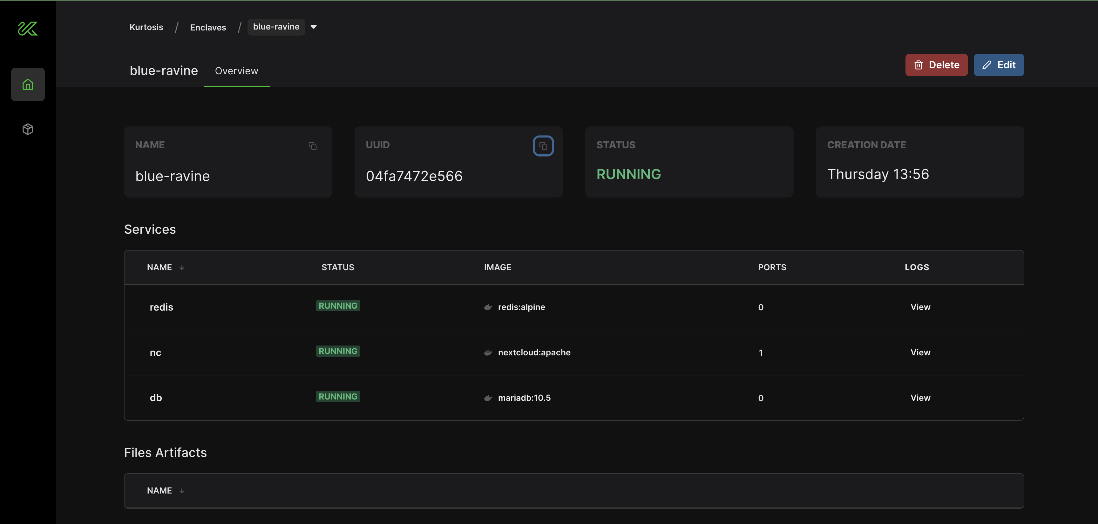Click the Docker icon beside redis:alpine

[x=488, y=307]
